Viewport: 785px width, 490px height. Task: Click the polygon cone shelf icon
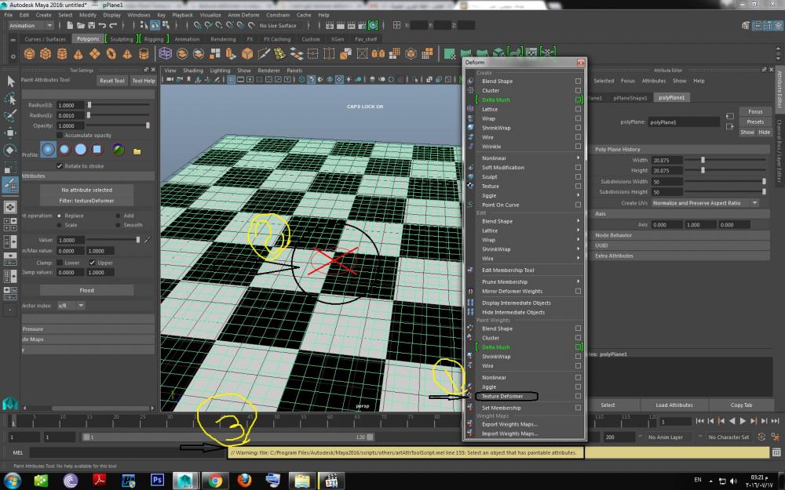pos(78,54)
